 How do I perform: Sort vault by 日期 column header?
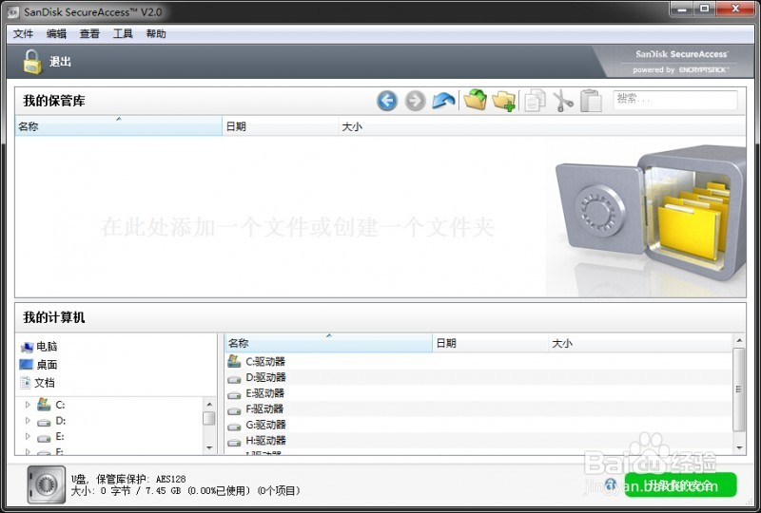point(280,126)
